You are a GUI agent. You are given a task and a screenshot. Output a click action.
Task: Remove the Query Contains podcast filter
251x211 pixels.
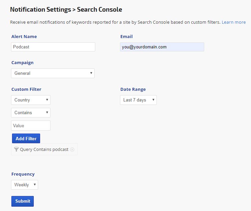pyautogui.click(x=72, y=150)
